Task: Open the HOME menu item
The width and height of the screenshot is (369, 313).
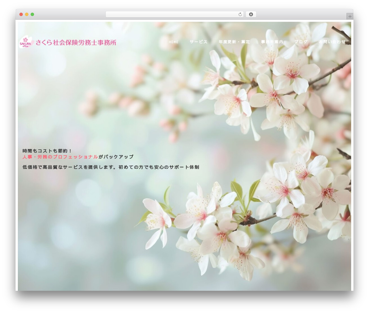Action: 174,42
